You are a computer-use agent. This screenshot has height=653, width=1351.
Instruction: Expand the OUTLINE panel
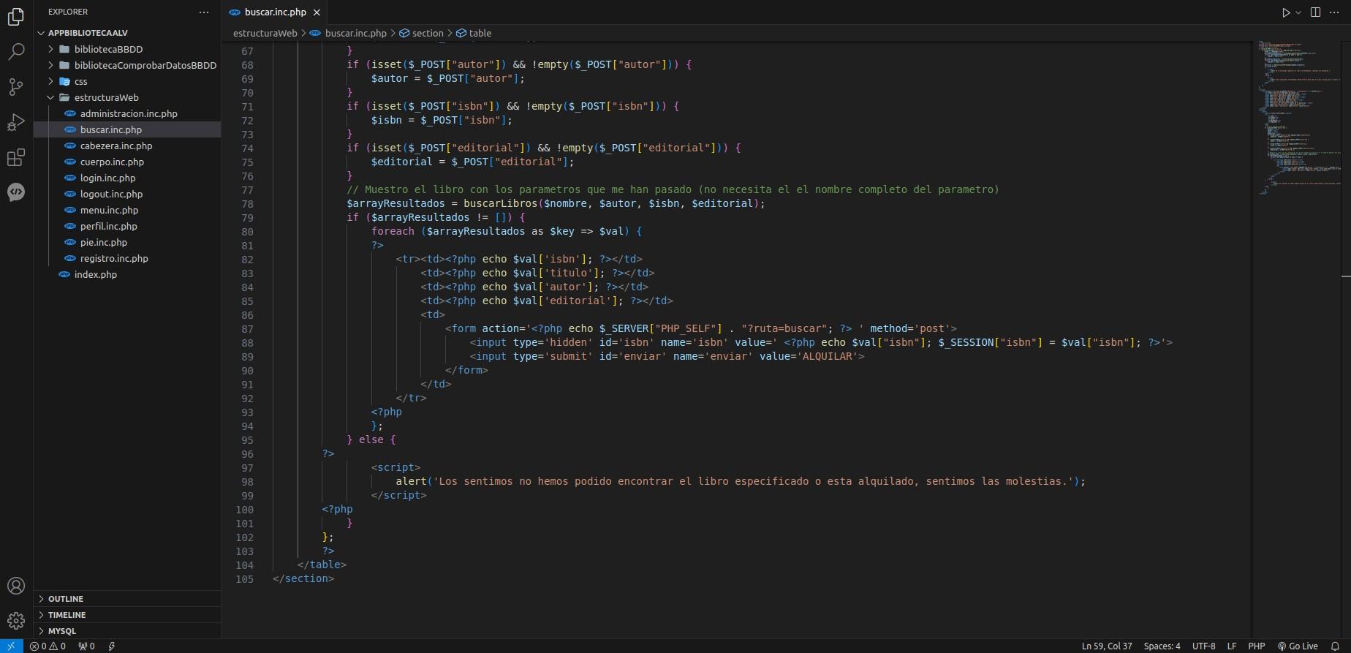pyautogui.click(x=127, y=598)
